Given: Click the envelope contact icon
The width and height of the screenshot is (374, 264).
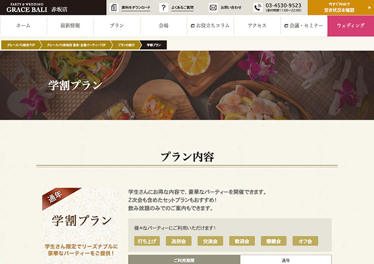Looking at the screenshot, I should point(213,8).
